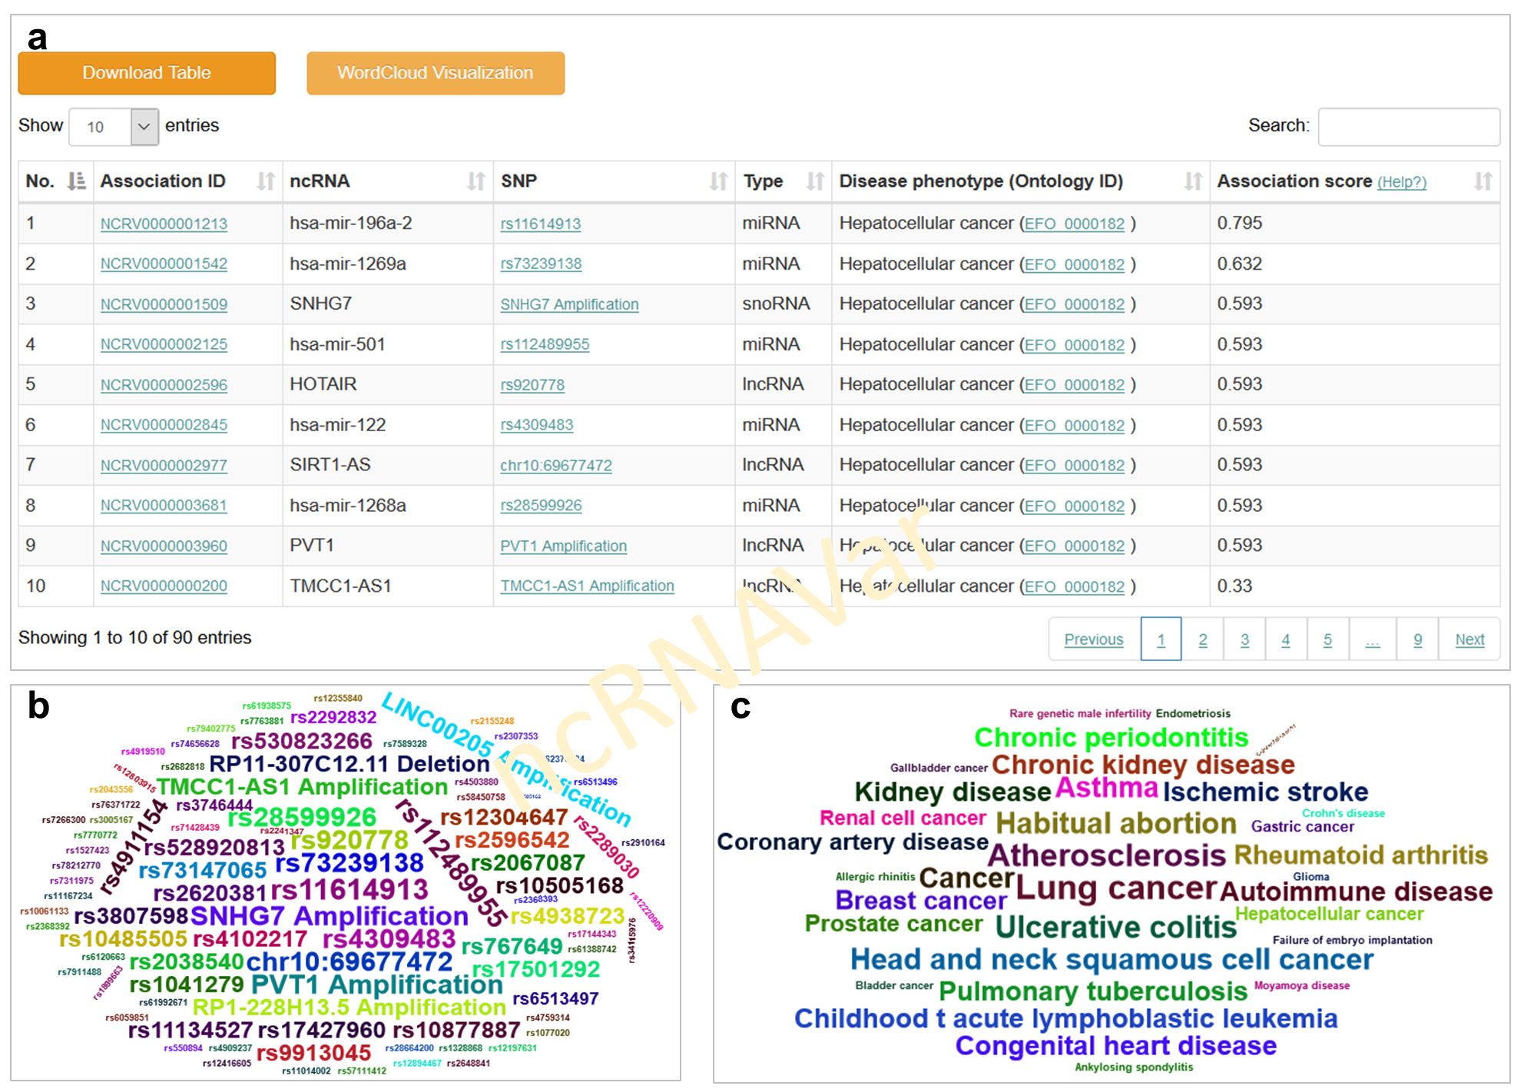Open the entries count dropdown
This screenshot has height=1089, width=1524.
144,127
